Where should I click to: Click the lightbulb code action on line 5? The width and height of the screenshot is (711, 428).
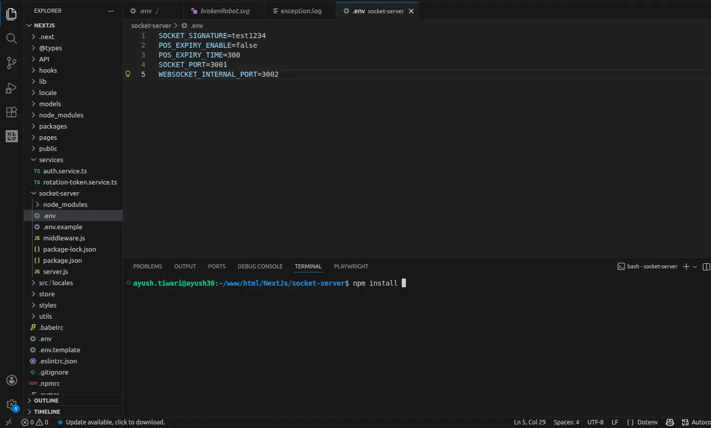pyautogui.click(x=128, y=74)
